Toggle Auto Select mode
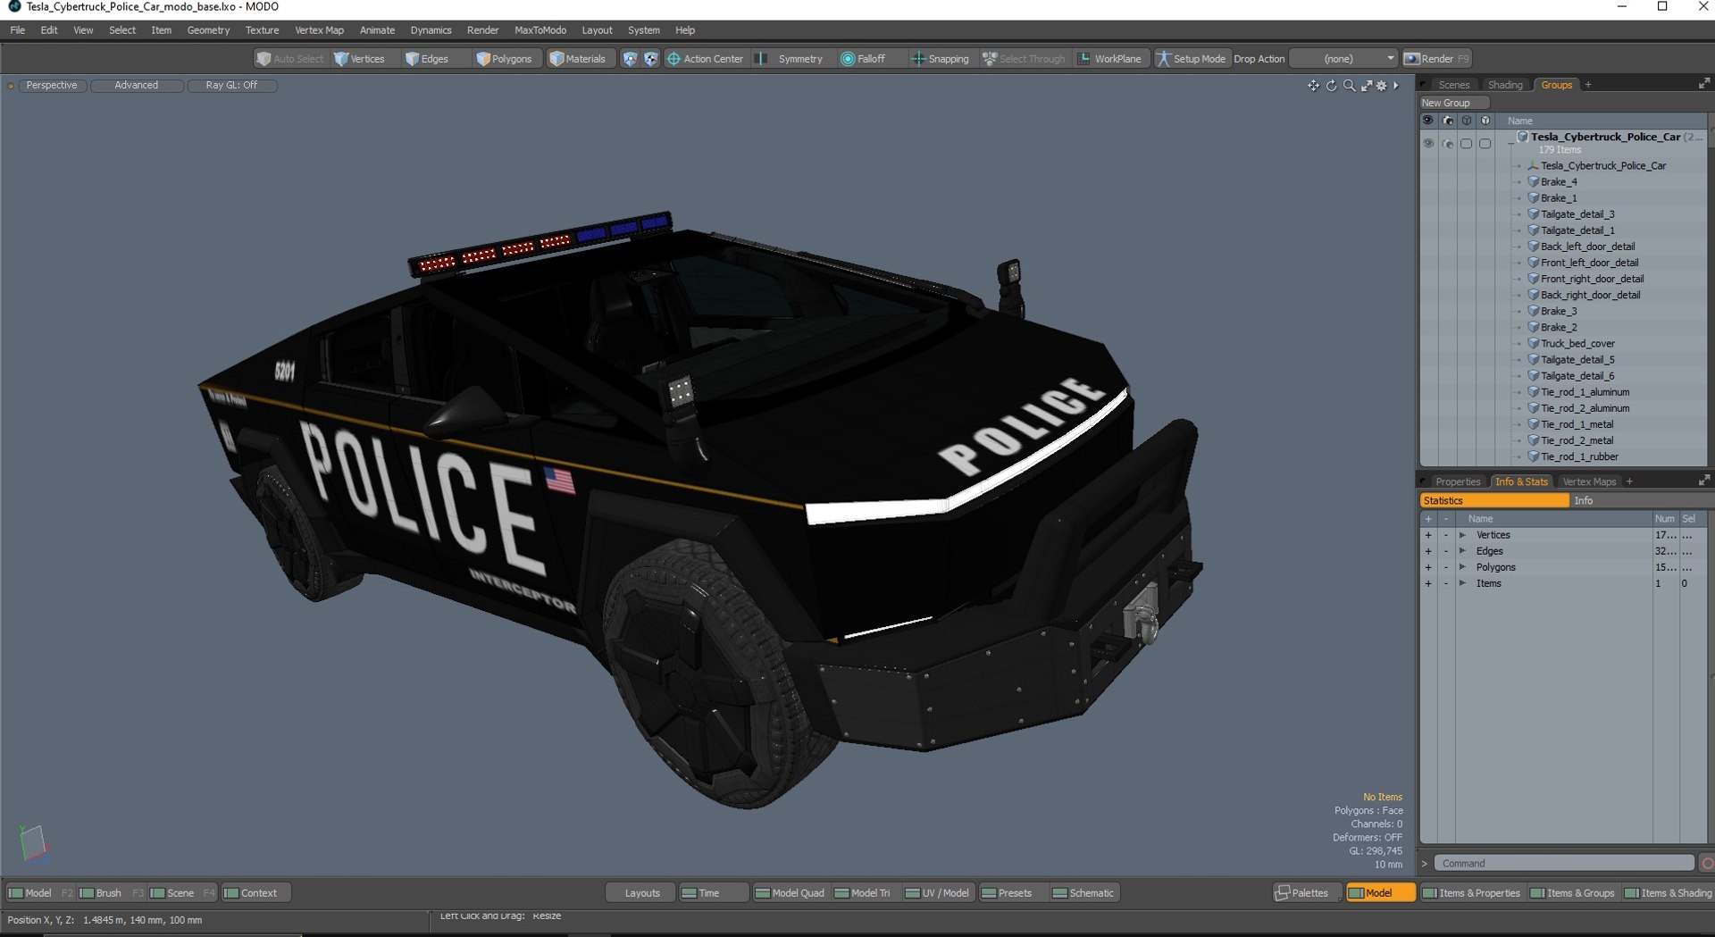 (290, 59)
